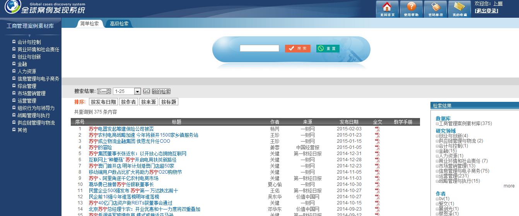
Task: Tick the 工商管理案例素材库(375) database checkbox
Action: 437,124
